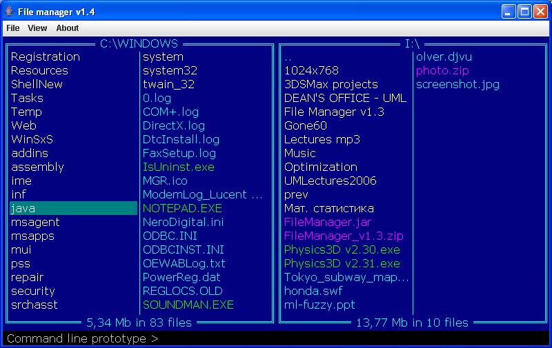Viewport: 552px width, 348px height.
Task: Select the ODBCINST.INI file
Action: [183, 249]
